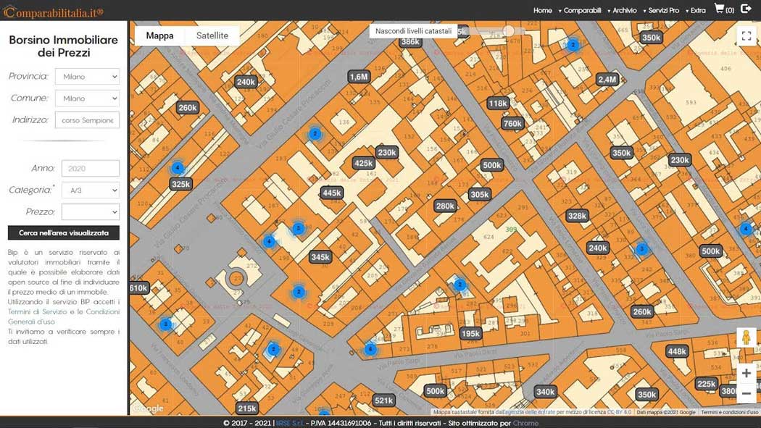Open the Servizi Pro menu
This screenshot has height=428, width=761.
(663, 10)
